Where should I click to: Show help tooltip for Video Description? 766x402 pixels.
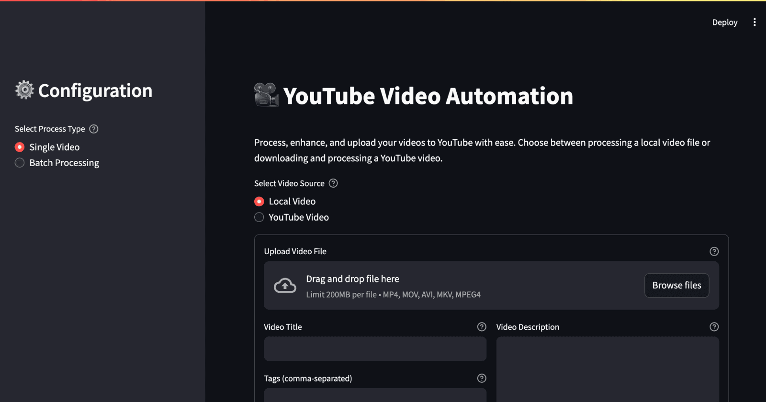tap(714, 327)
